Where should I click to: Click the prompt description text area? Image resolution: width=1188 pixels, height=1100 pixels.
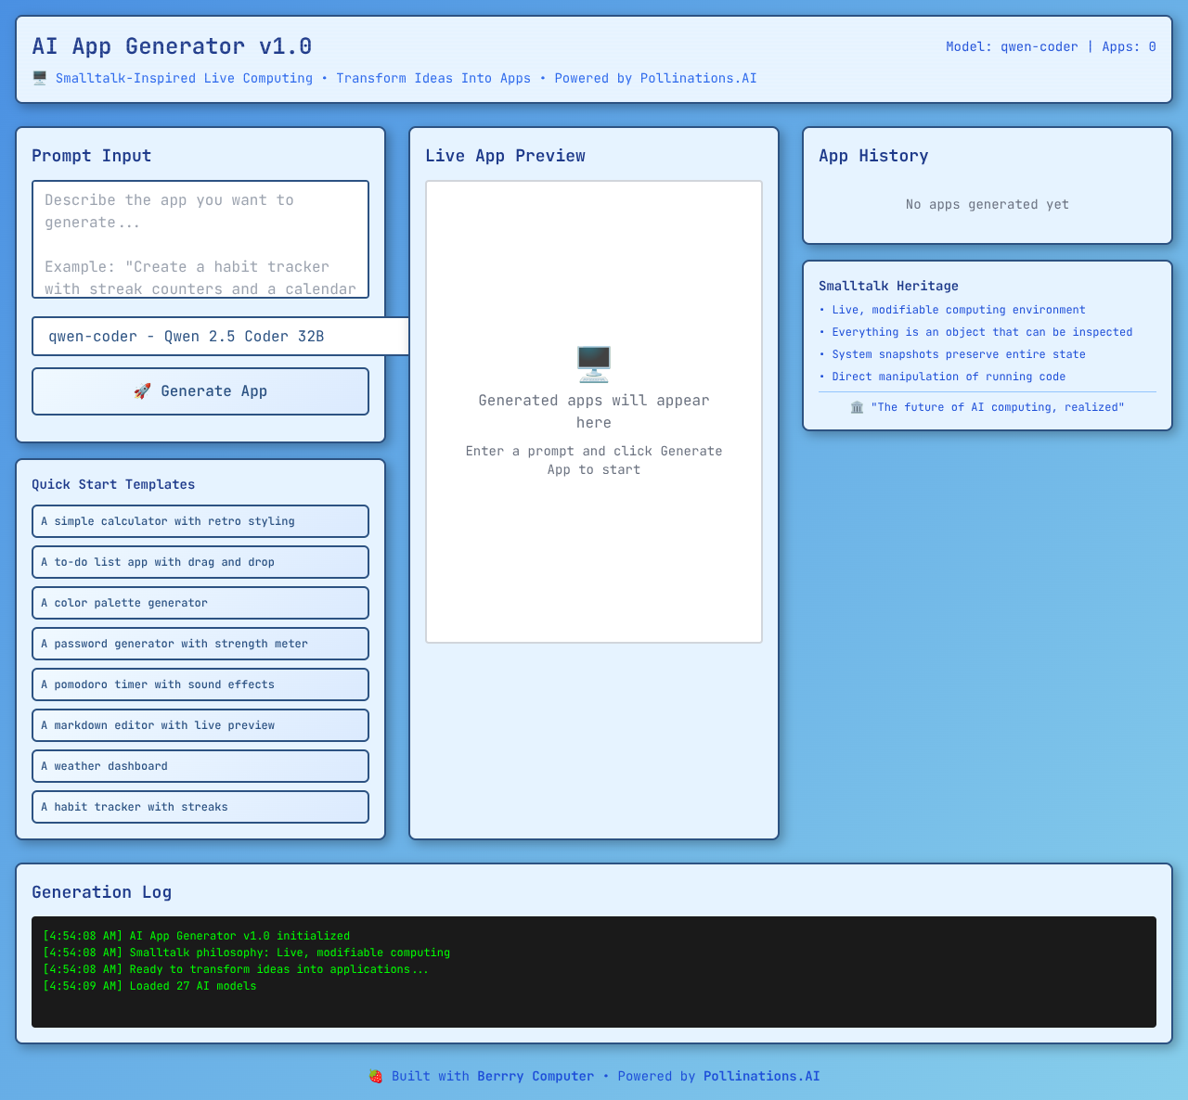[x=200, y=239]
